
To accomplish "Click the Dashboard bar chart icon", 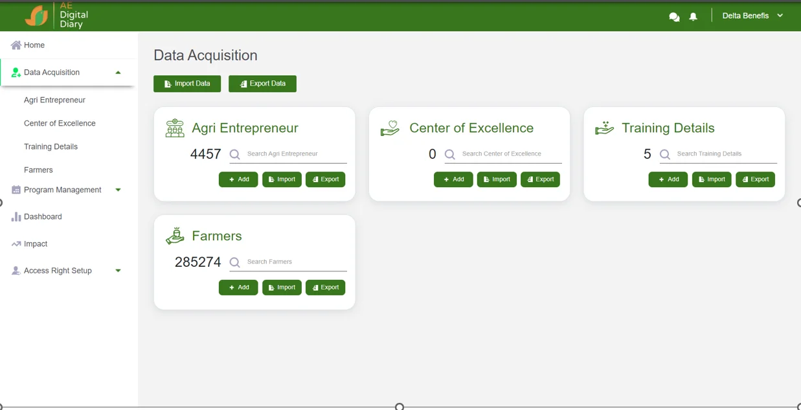I will [16, 217].
